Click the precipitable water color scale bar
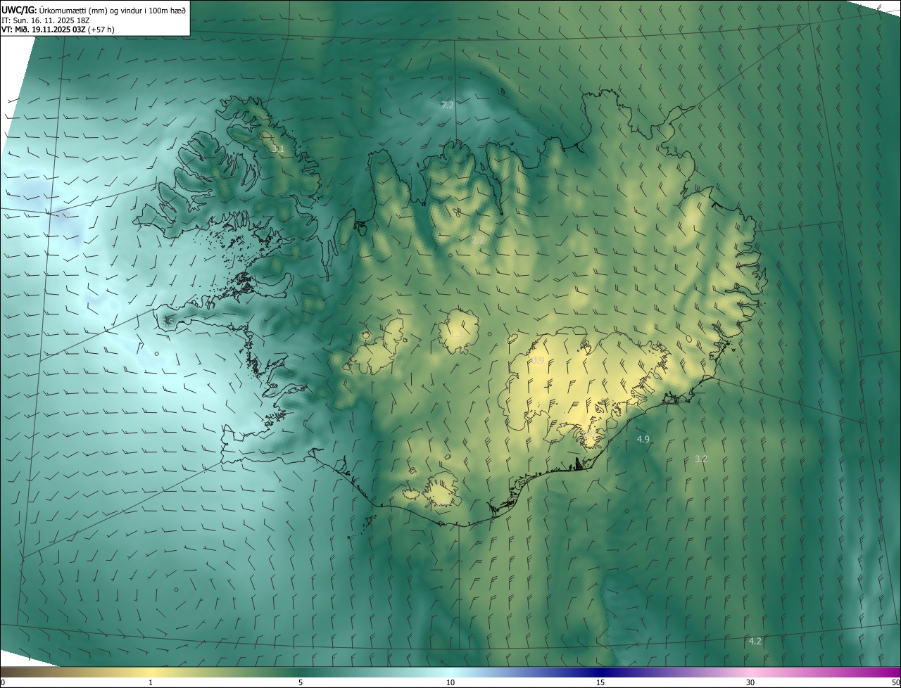901x688 pixels. pyautogui.click(x=450, y=672)
